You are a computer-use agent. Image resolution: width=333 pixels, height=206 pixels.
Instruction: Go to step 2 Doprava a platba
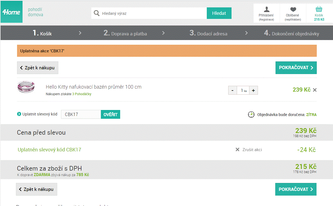click(x=125, y=33)
